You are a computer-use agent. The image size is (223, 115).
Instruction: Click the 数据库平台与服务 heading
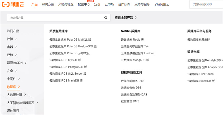pos(199,31)
